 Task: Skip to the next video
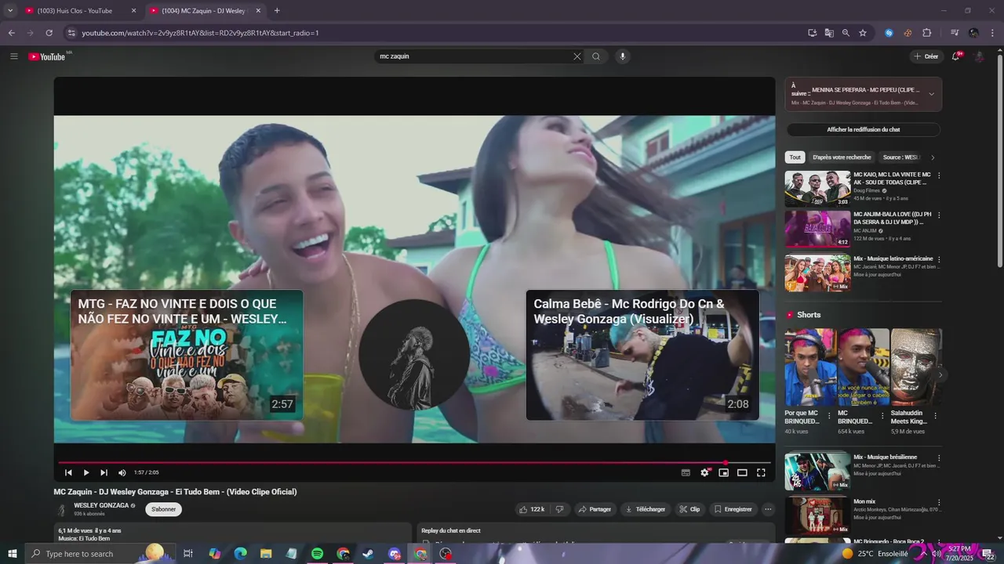104,472
